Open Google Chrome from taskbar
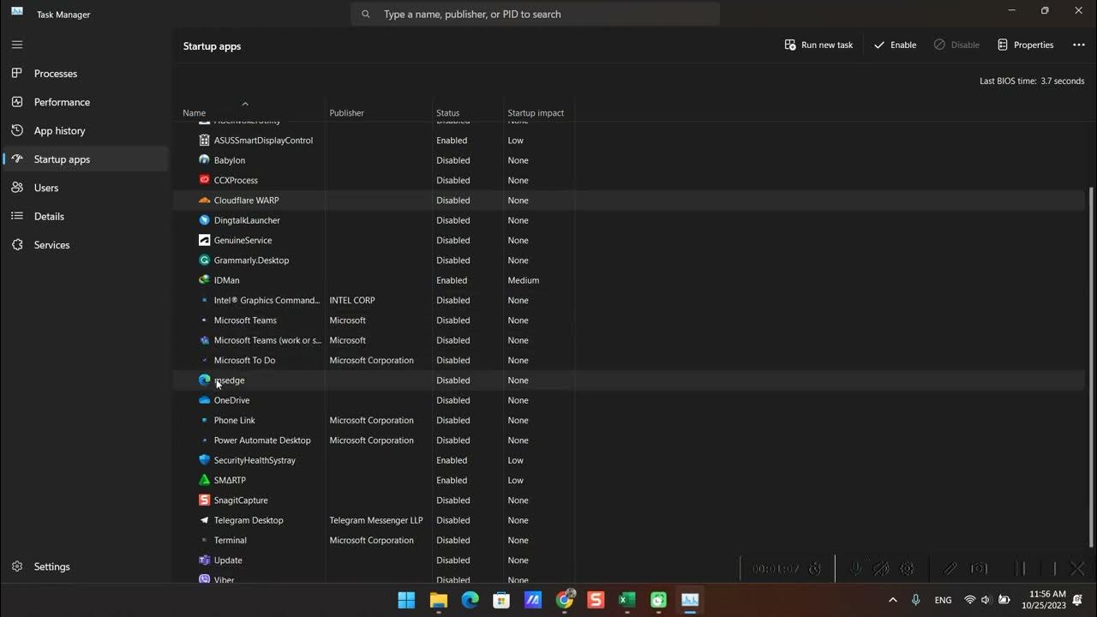Viewport: 1097px width, 617px height. click(x=565, y=600)
